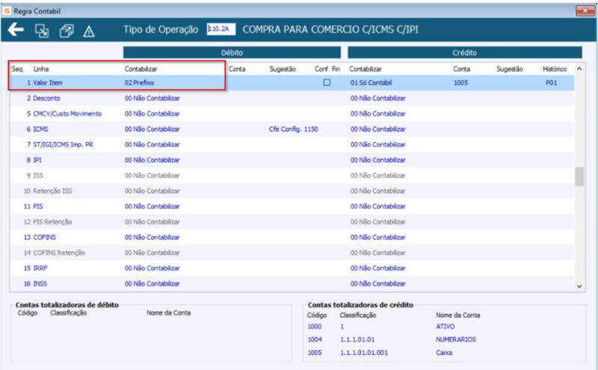This screenshot has width=598, height=370.
Task: Click the 02 Prefixo debit cell
Action: click(x=139, y=83)
